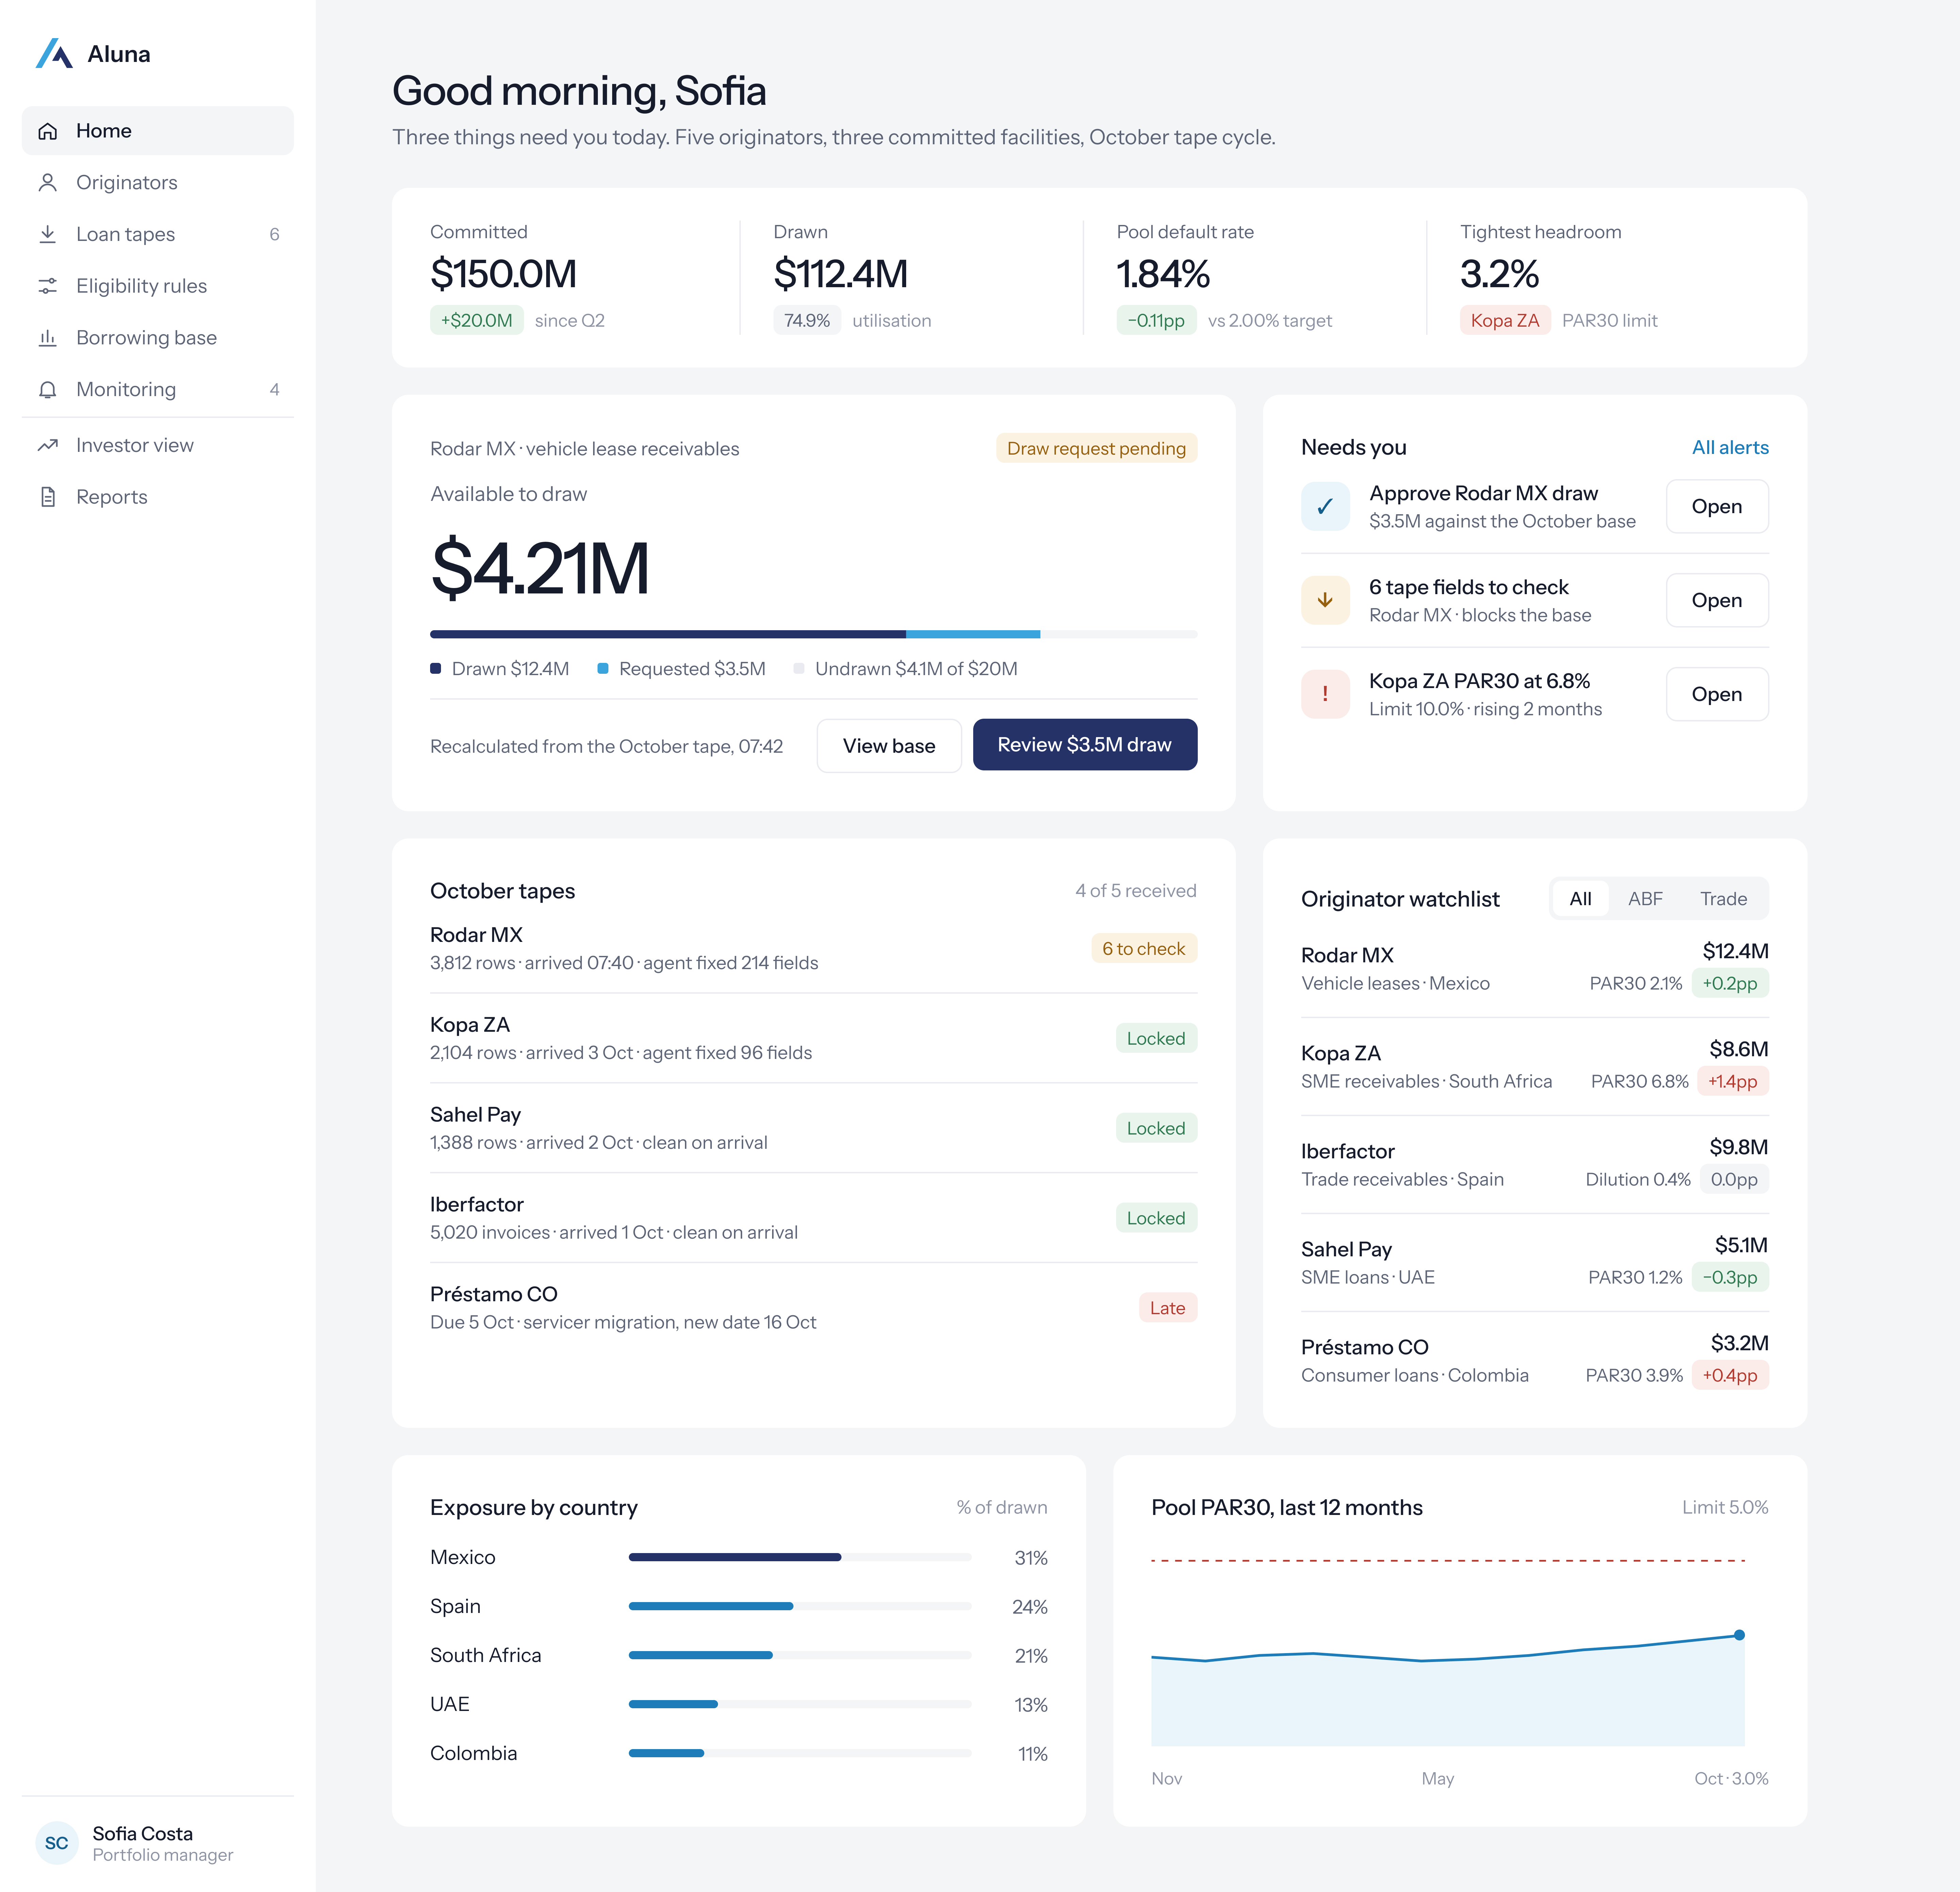Open Borrowing base page
The width and height of the screenshot is (1960, 1892).
click(158, 338)
